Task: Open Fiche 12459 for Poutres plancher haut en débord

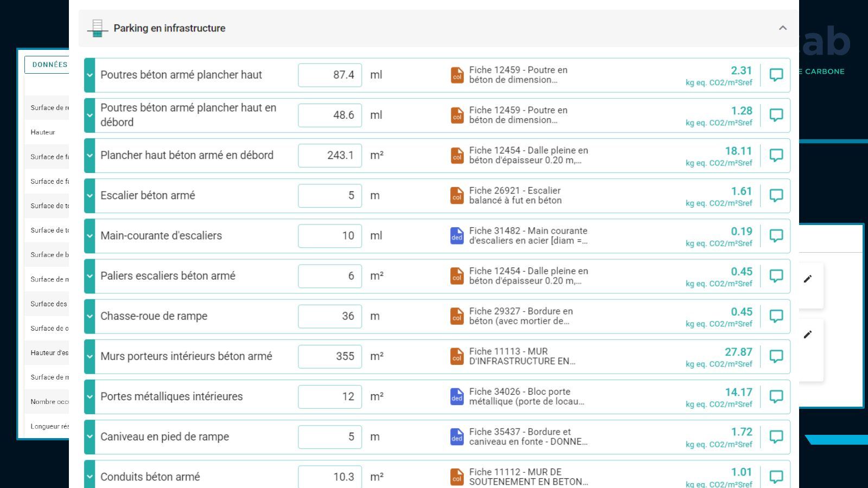Action: [518, 115]
